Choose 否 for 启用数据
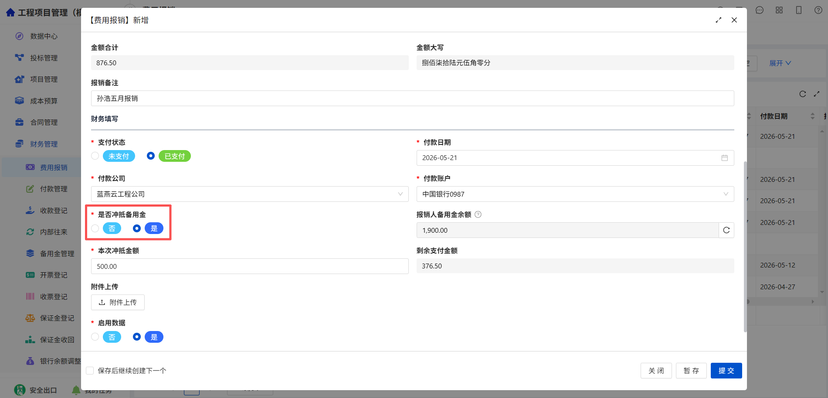Screen dimensions: 828x398 (95, 337)
